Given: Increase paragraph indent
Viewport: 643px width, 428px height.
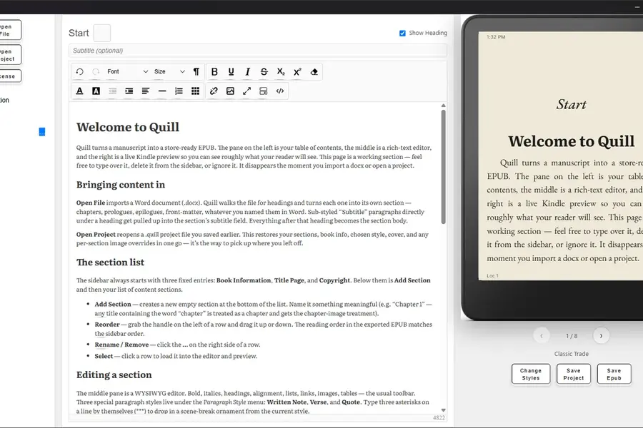Looking at the screenshot, I should 129,91.
